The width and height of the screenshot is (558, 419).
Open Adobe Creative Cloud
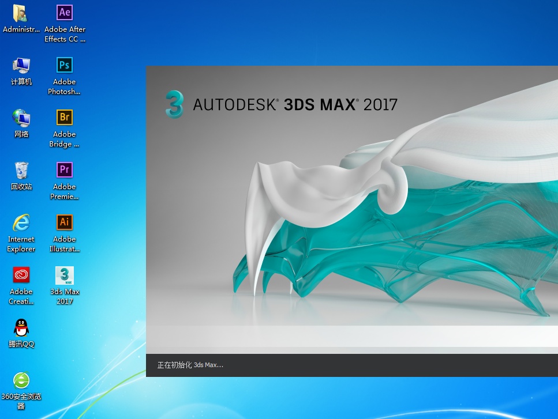(21, 275)
